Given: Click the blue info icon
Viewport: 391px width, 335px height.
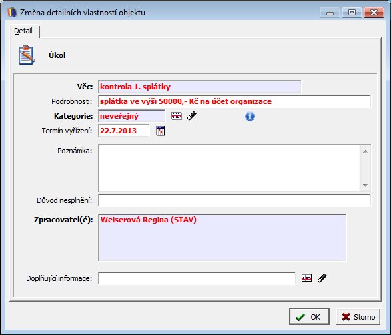Looking at the screenshot, I should (250, 116).
